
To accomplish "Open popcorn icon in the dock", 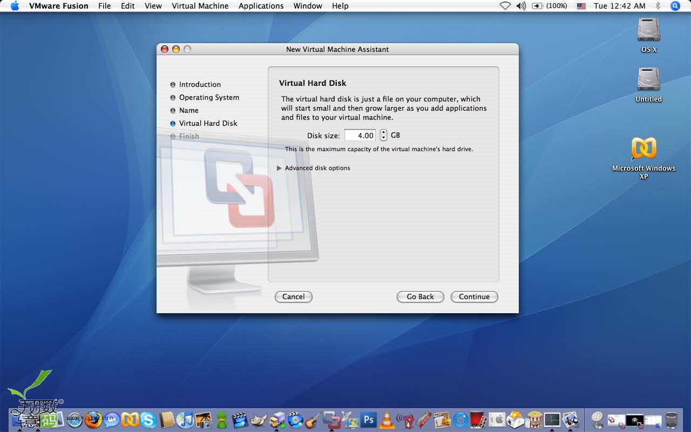I will click(534, 420).
